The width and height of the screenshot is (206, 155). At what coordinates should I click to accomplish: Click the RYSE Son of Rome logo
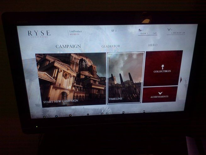[x=39, y=34]
